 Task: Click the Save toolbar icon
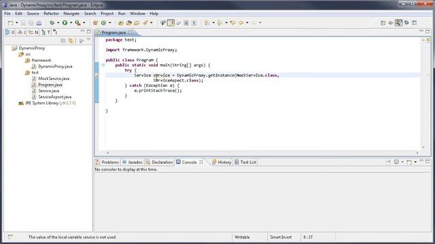(x=23, y=22)
